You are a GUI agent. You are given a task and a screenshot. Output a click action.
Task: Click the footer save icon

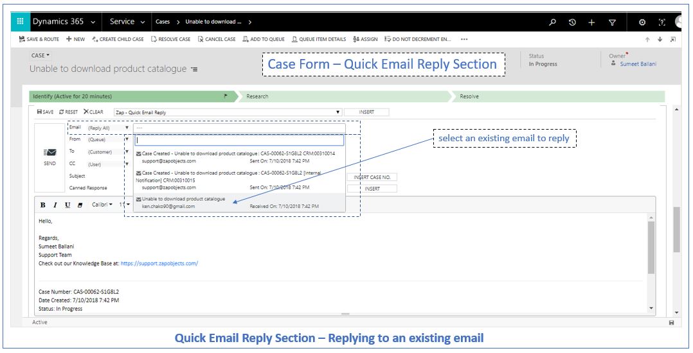671,323
